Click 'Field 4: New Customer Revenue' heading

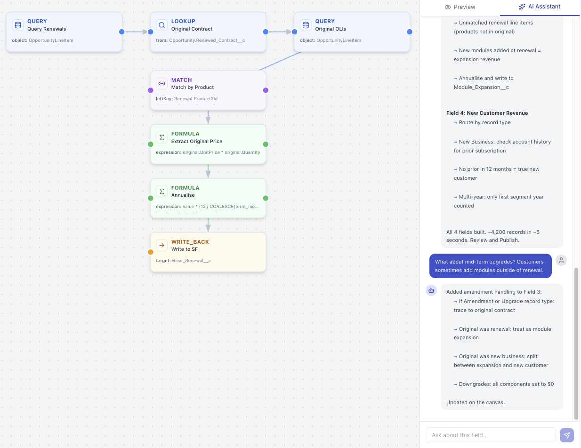click(x=487, y=113)
